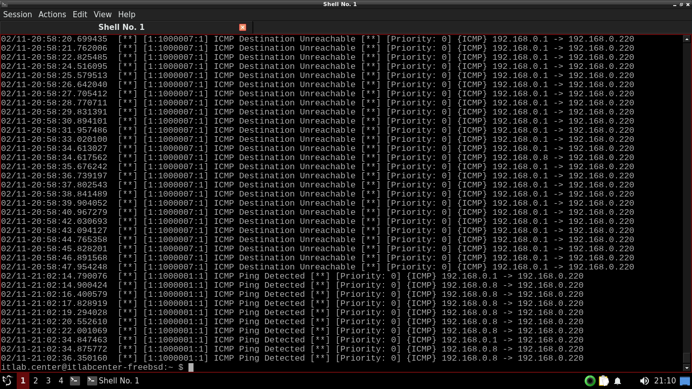Click Shell No. 1 taskbar window button

[x=113, y=380]
